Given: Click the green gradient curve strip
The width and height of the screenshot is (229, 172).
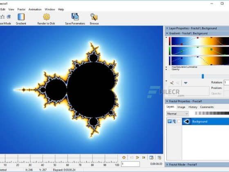Looking at the screenshot, I should 200,51.
